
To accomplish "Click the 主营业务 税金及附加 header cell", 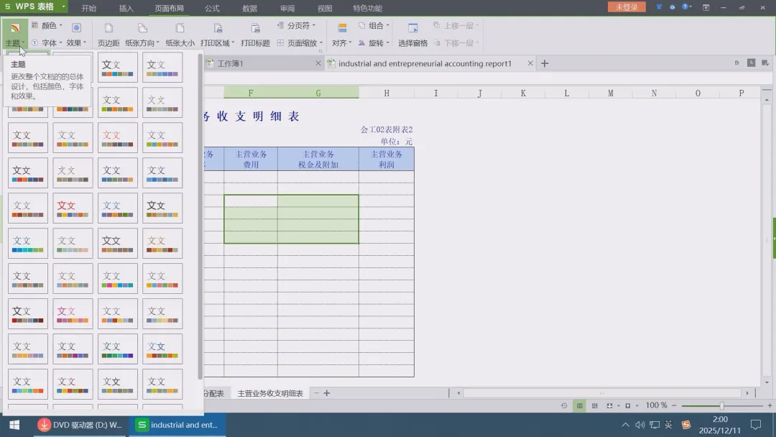I will (318, 160).
